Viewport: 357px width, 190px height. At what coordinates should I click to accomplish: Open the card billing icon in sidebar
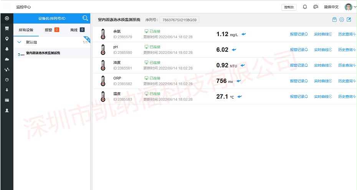point(7,100)
